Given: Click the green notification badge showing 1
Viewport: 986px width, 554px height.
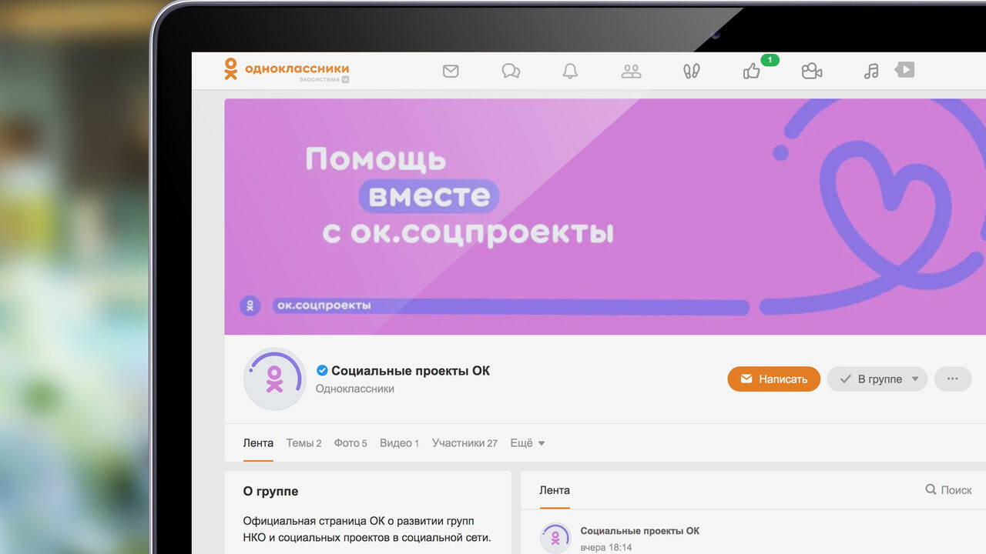Looking at the screenshot, I should click(x=770, y=60).
